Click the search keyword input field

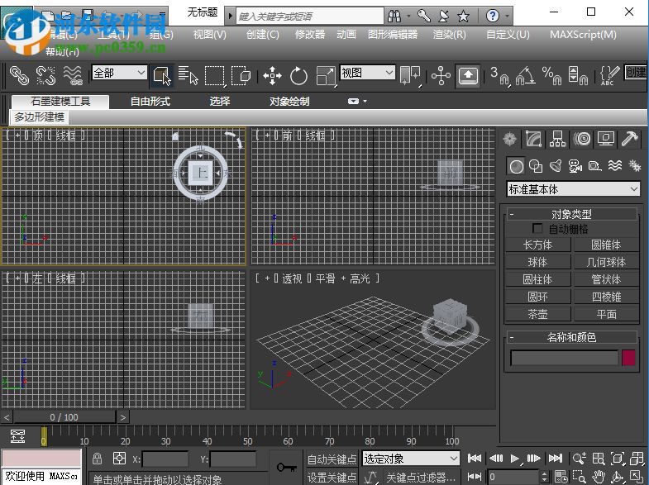click(x=309, y=17)
